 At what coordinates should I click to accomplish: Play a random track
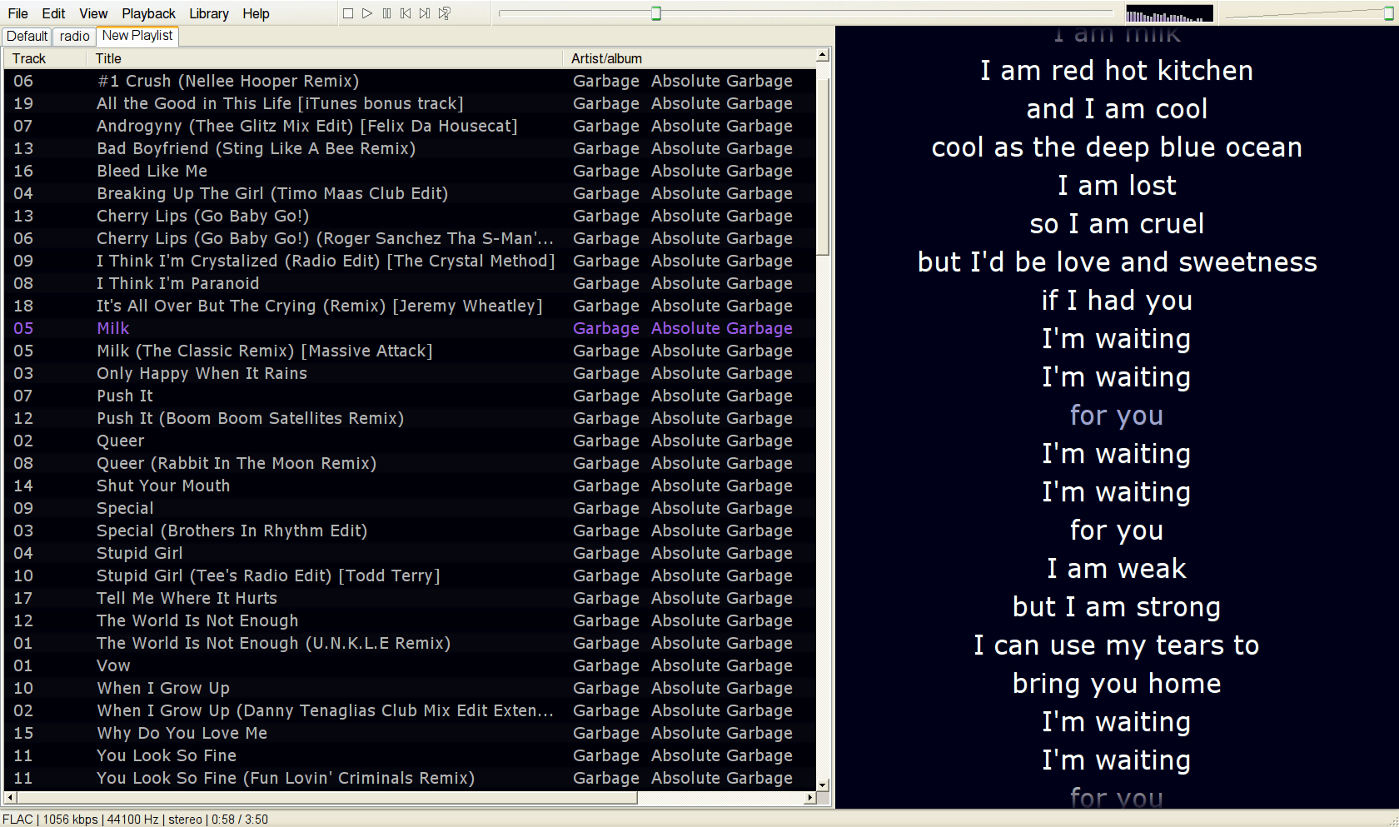(x=445, y=13)
